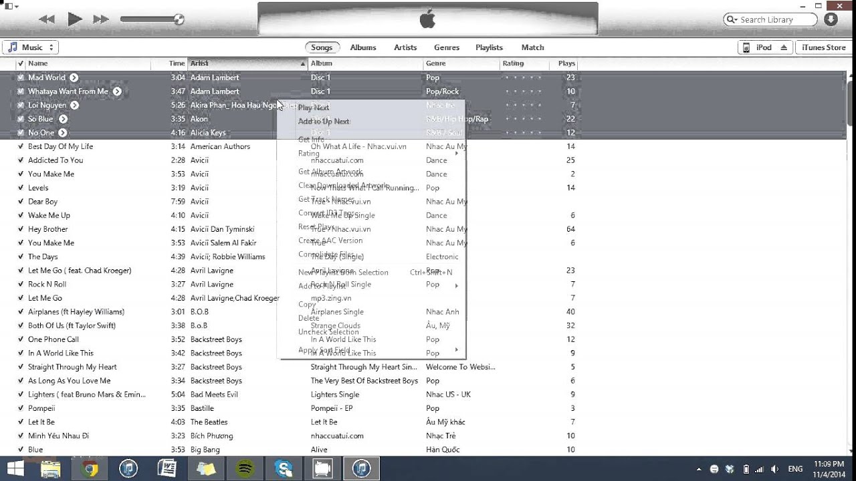
Task: Open Microsoft Word from the taskbar
Action: 167,469
